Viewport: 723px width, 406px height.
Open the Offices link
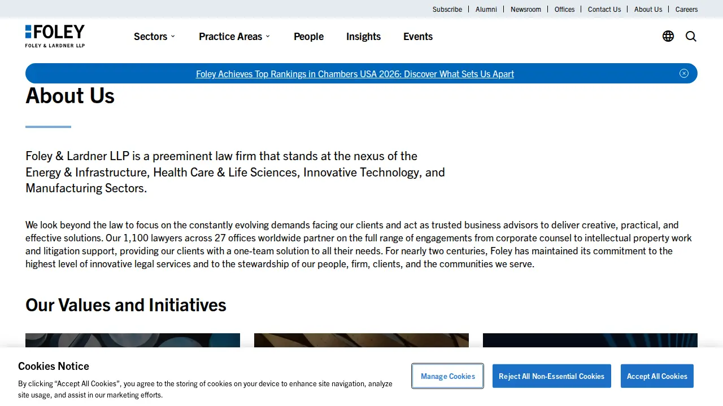click(564, 9)
